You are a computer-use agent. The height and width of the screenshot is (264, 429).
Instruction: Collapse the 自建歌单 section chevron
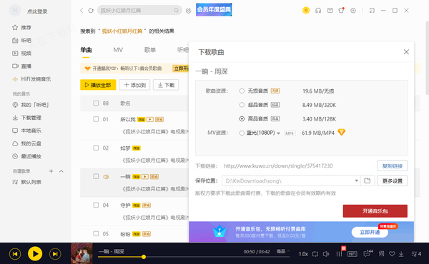(x=61, y=171)
